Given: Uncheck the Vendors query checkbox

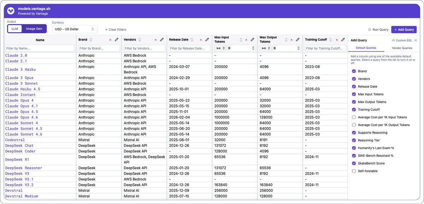Looking at the screenshot, I should pos(354,79).
